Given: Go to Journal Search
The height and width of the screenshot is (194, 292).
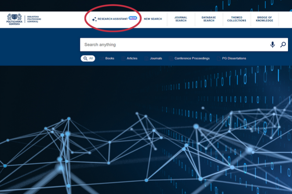Looking at the screenshot, I should pos(181,19).
